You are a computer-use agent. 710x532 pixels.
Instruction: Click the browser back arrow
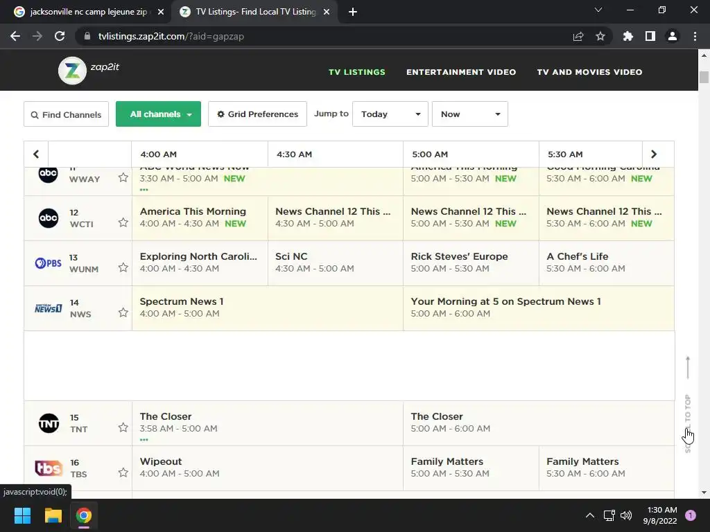pyautogui.click(x=15, y=36)
